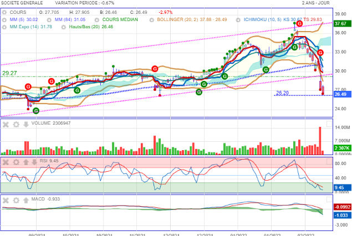Click the MM Expo (14) 31.78 label

click(30, 27)
